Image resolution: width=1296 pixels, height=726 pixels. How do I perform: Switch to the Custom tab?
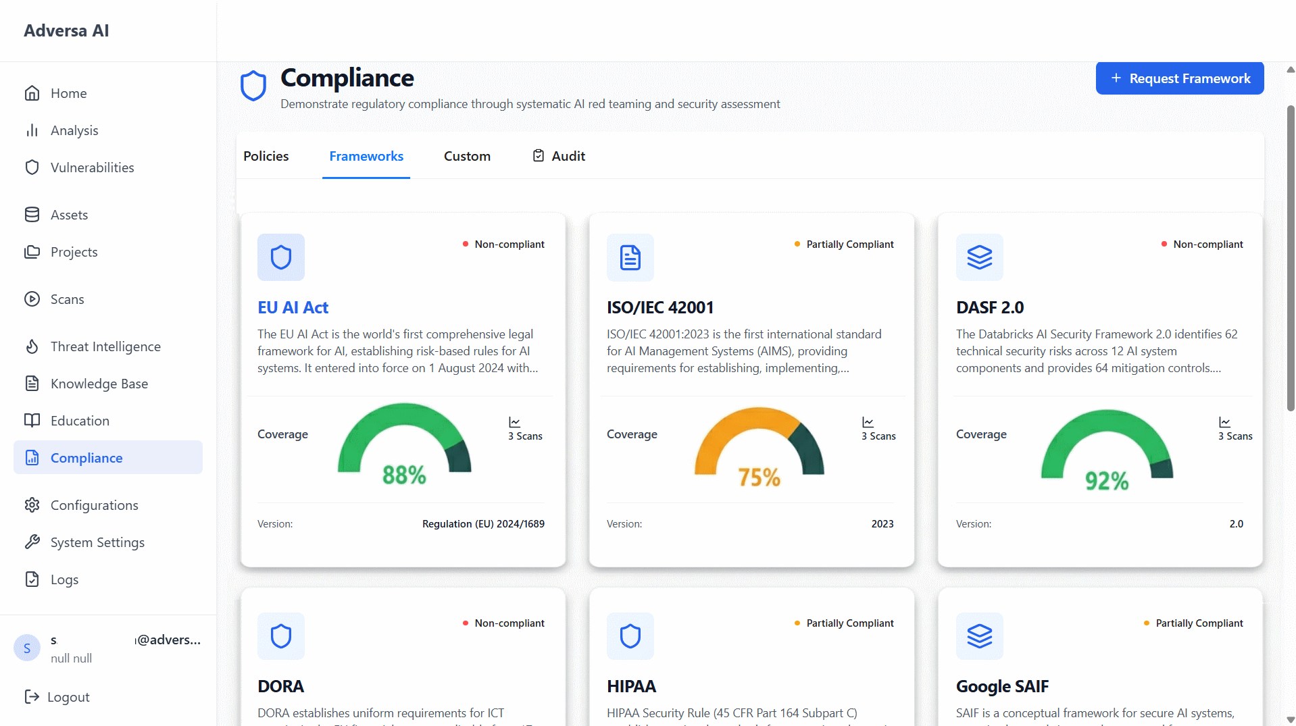(466, 155)
